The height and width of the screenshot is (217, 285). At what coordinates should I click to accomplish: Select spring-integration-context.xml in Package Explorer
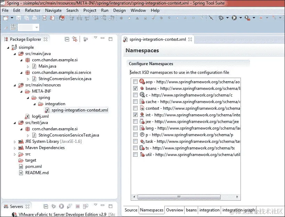[76, 110]
